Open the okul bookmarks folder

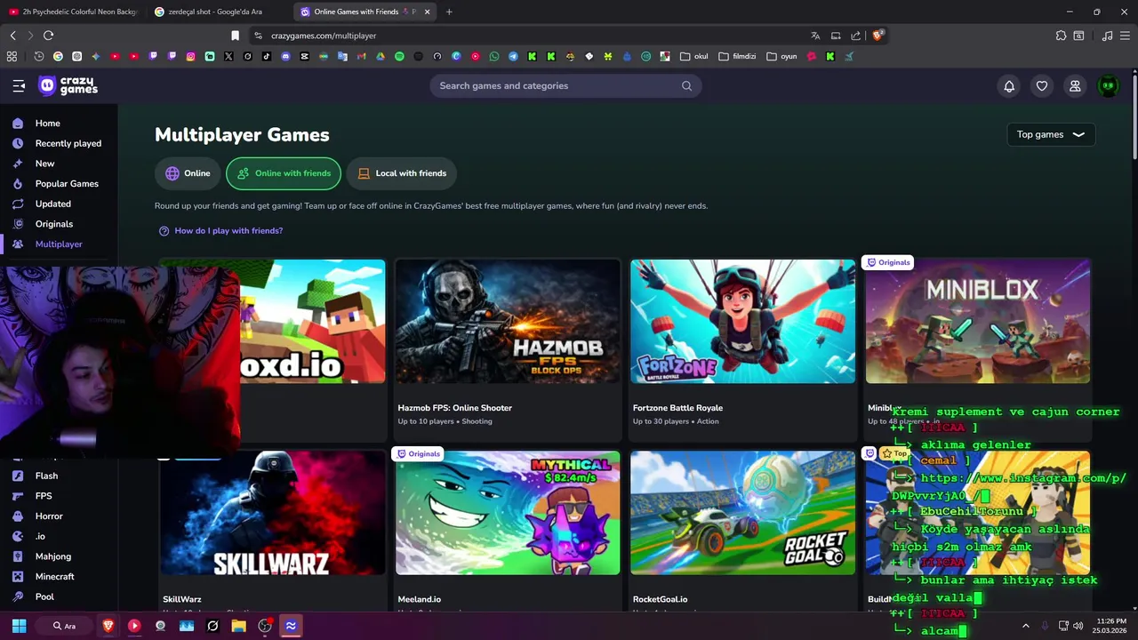tap(694, 56)
